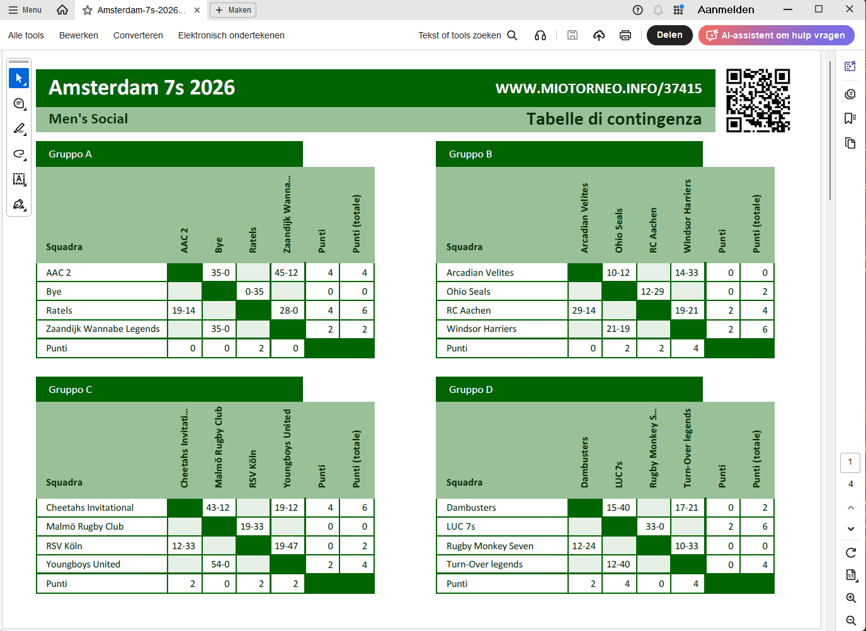Open the page thumbnails panel
This screenshot has width=866, height=631.
(x=850, y=143)
